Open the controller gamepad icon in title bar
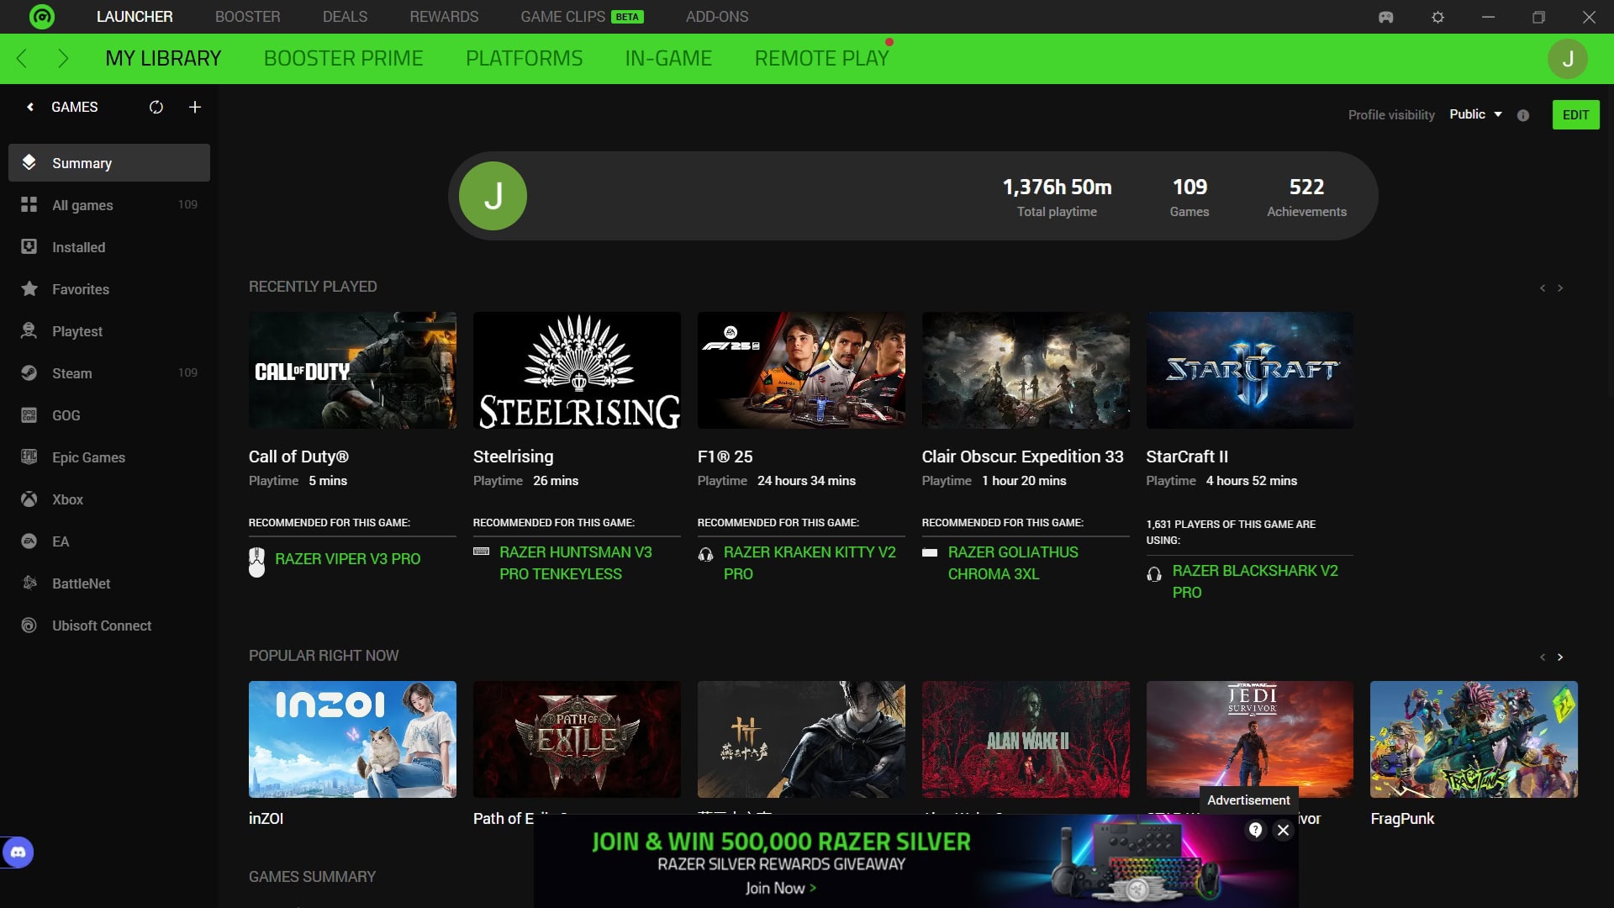 pyautogui.click(x=1386, y=17)
